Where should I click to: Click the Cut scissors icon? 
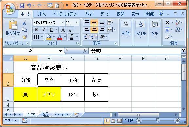point(25,23)
